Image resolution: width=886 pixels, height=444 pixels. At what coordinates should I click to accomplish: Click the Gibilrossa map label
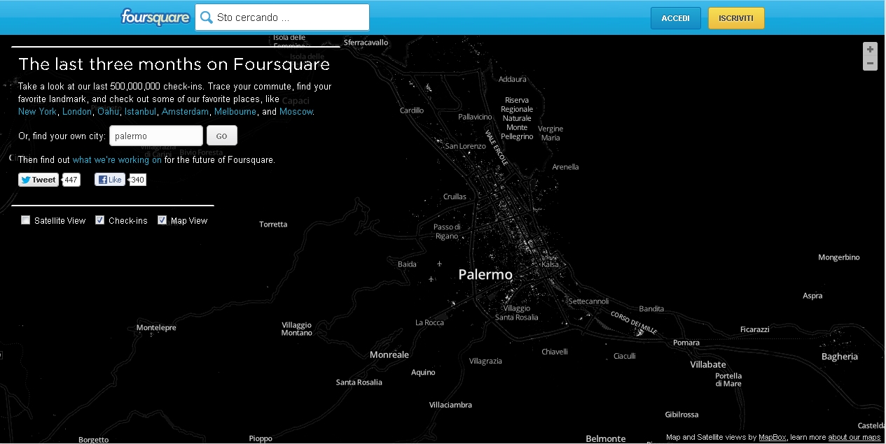[682, 415]
